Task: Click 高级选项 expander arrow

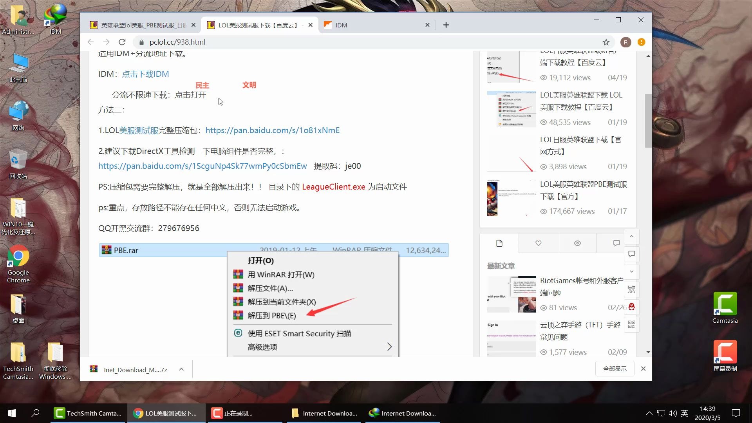Action: click(x=389, y=347)
